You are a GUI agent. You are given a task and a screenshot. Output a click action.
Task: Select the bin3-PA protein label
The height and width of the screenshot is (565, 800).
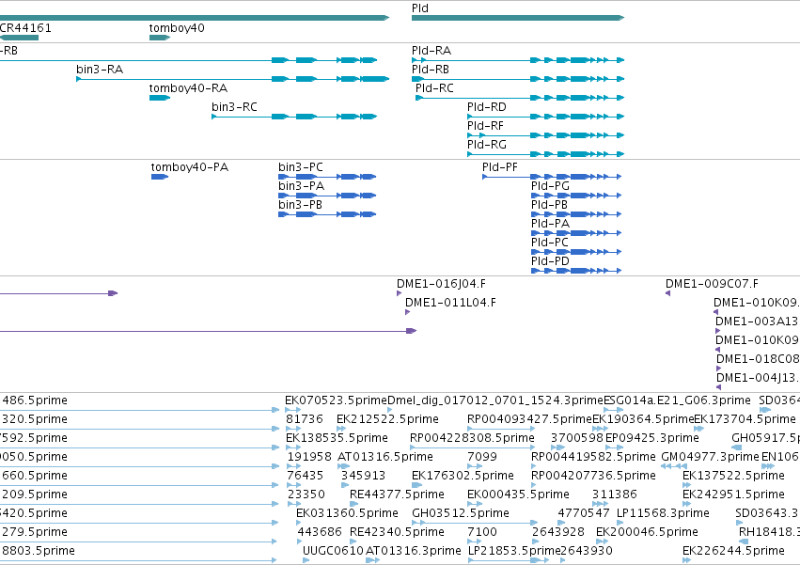click(301, 186)
